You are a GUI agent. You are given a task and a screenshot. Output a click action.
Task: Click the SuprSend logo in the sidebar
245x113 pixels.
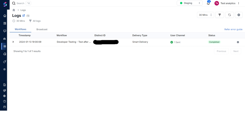tap(5, 4)
